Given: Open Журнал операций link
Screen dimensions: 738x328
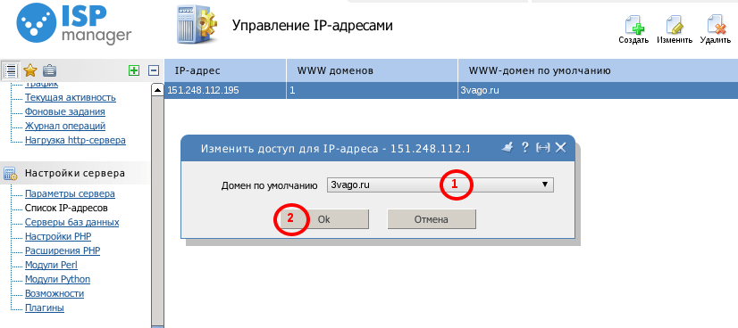Looking at the screenshot, I should (65, 126).
